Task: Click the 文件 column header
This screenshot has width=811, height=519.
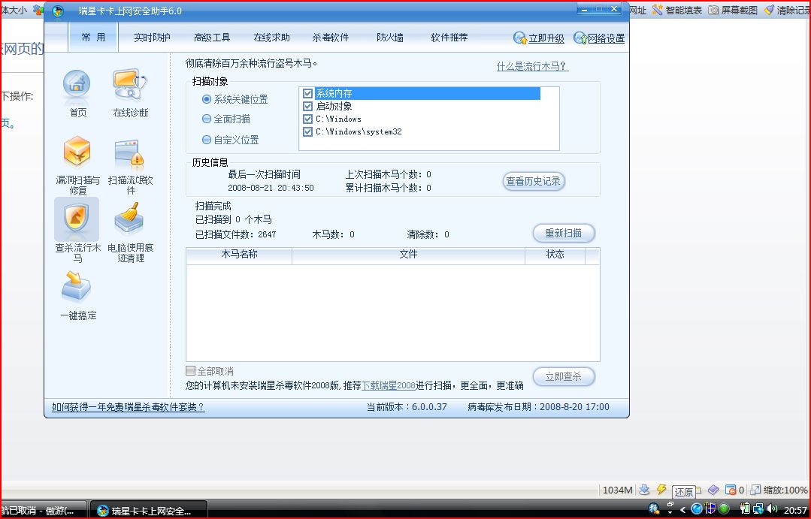Action: click(x=408, y=255)
